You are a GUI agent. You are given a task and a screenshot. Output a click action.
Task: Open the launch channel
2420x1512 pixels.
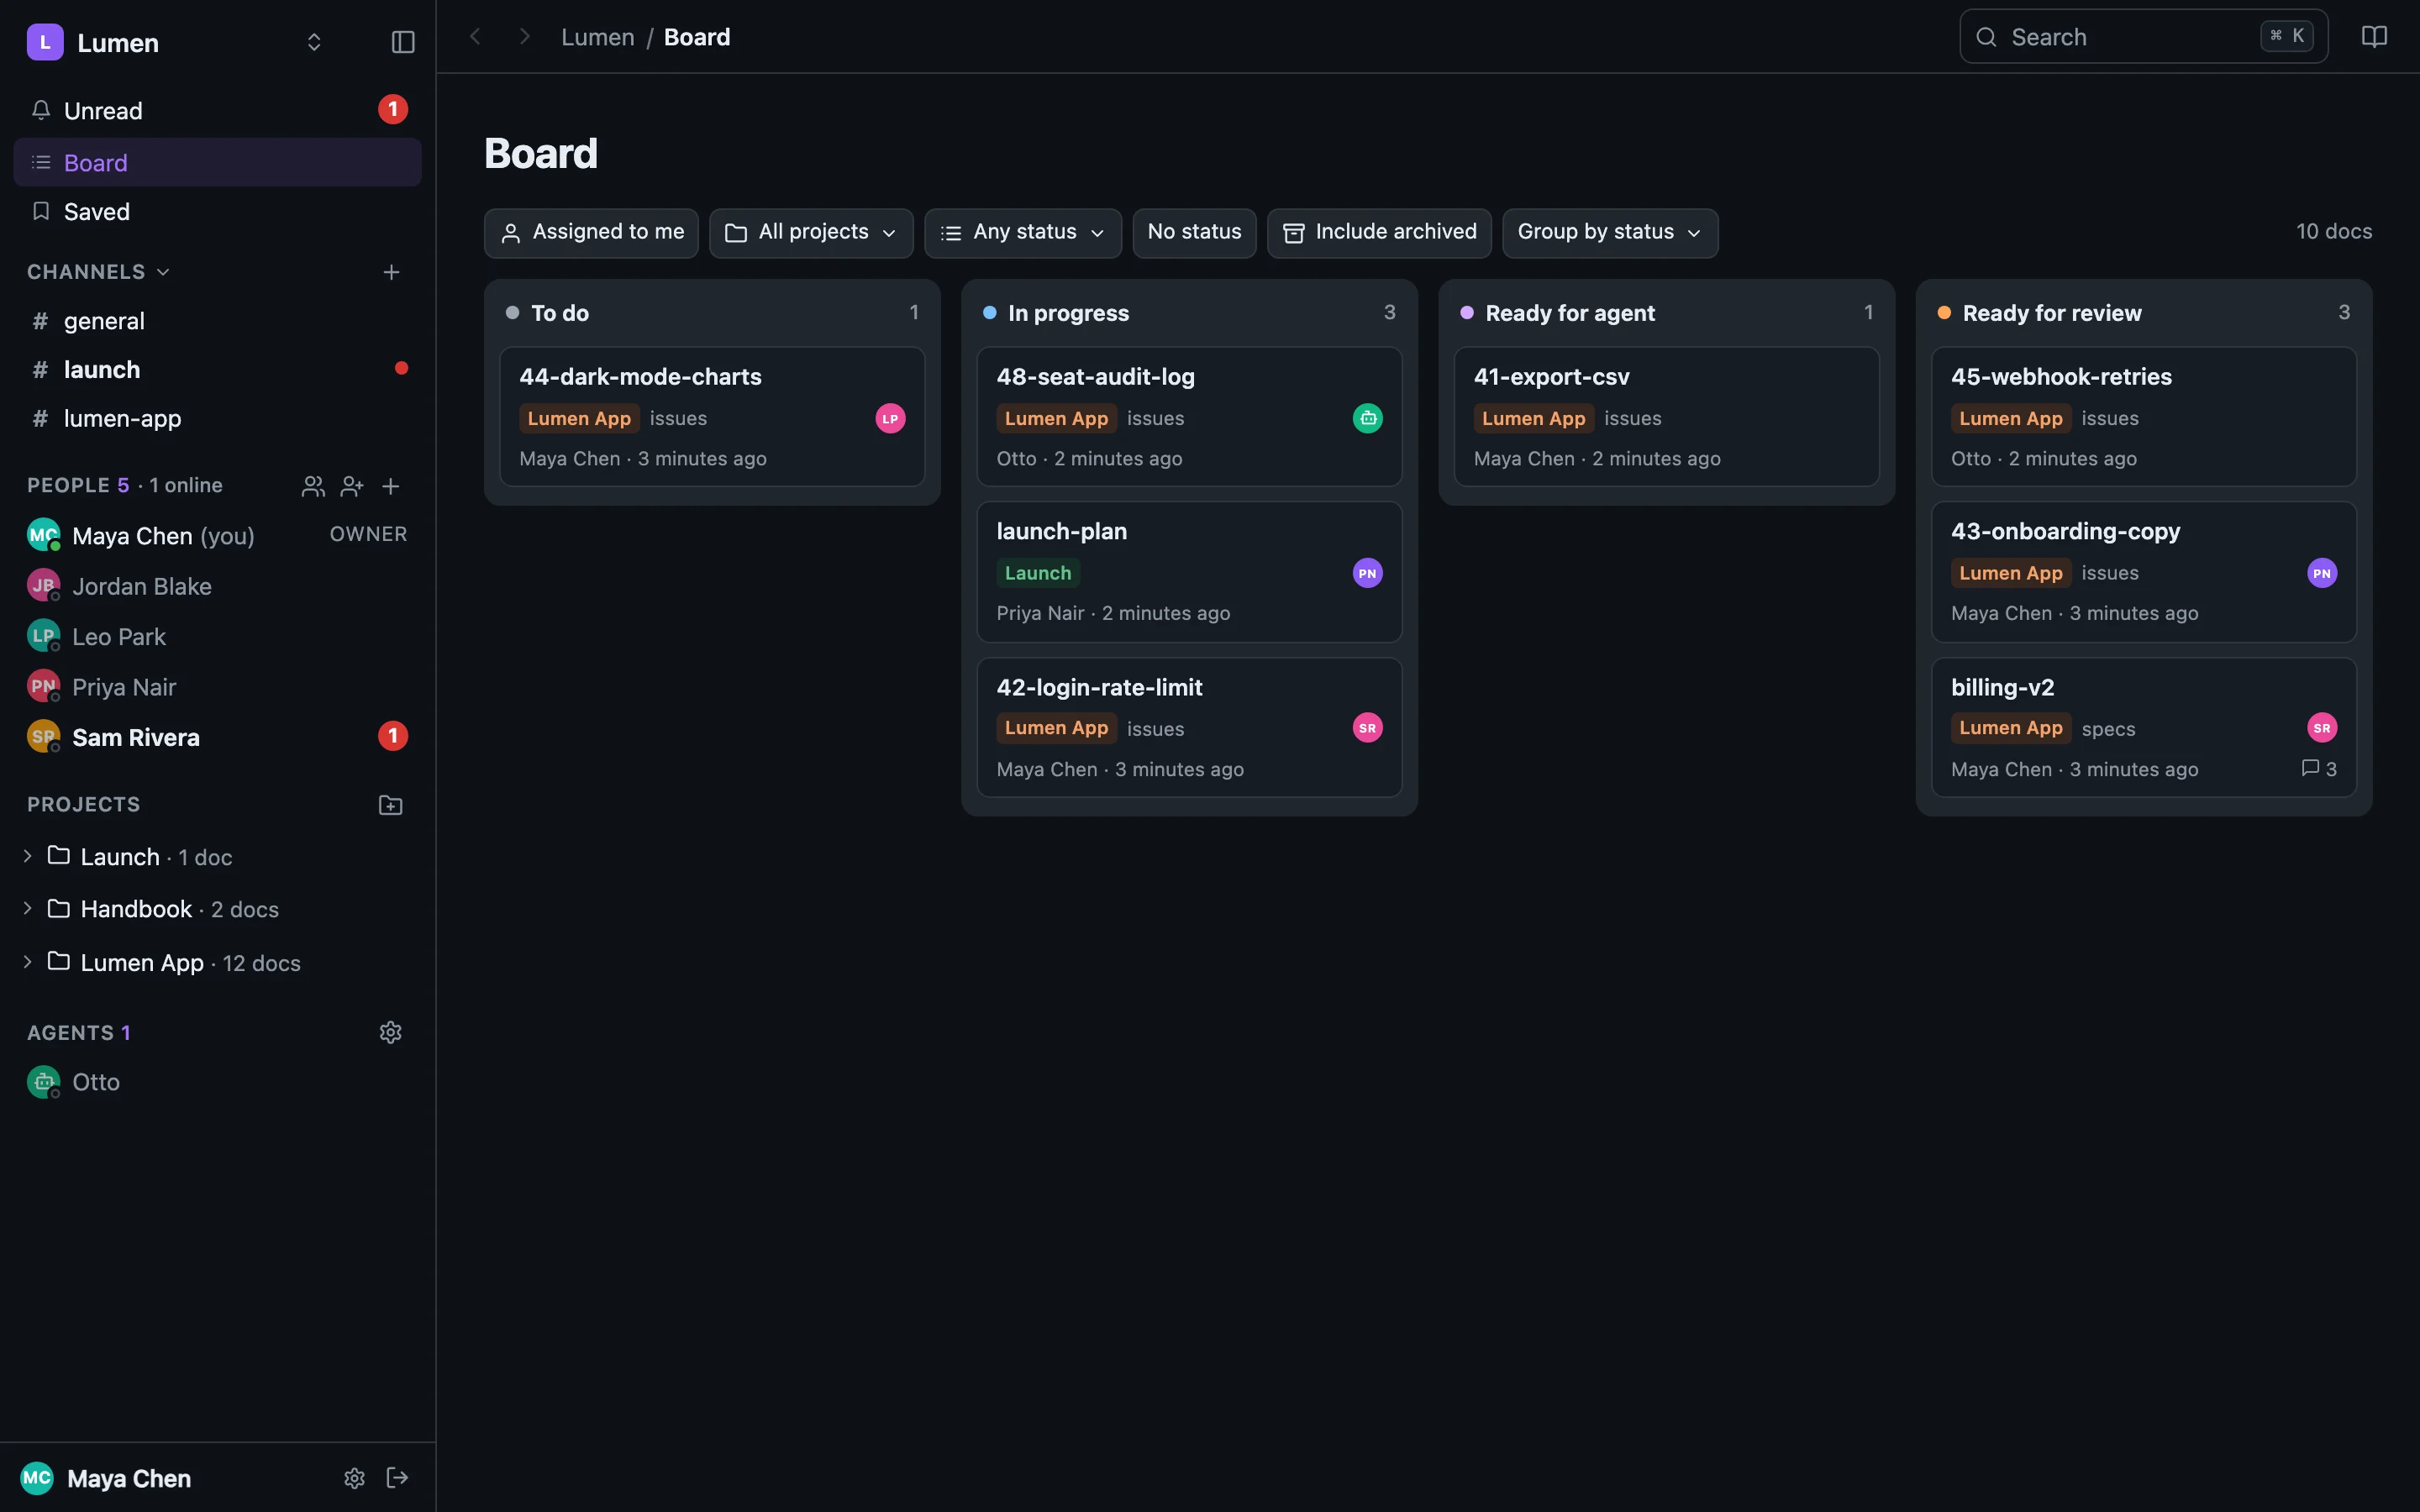pos(217,369)
